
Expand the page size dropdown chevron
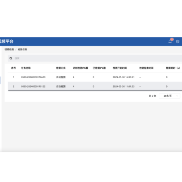(x=177, y=96)
